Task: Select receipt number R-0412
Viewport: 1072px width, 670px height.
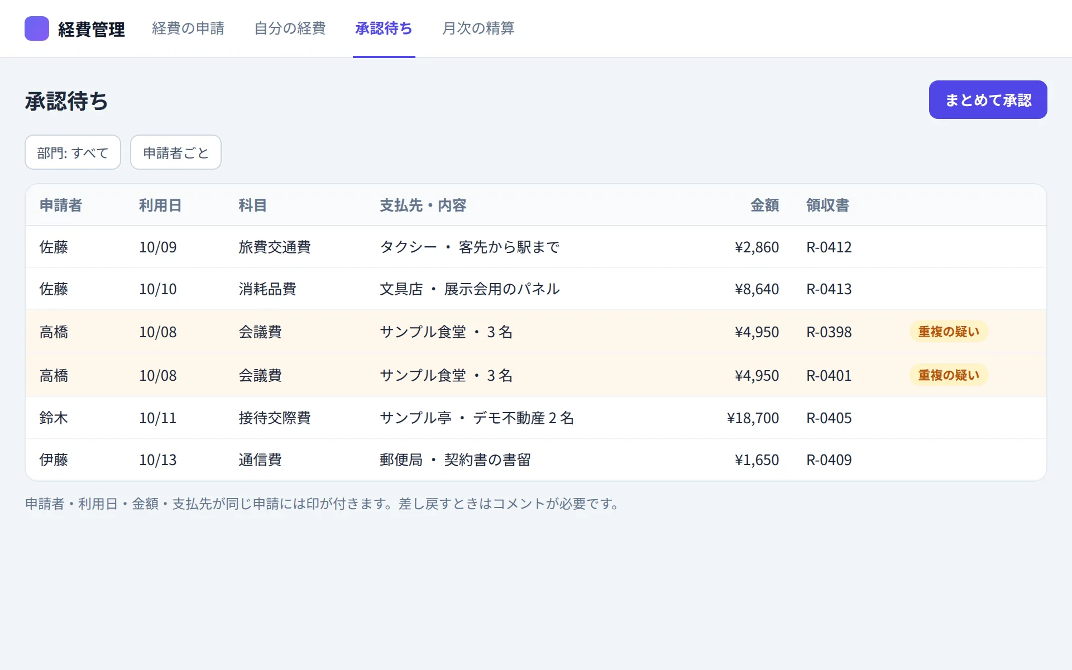Action: [x=829, y=247]
